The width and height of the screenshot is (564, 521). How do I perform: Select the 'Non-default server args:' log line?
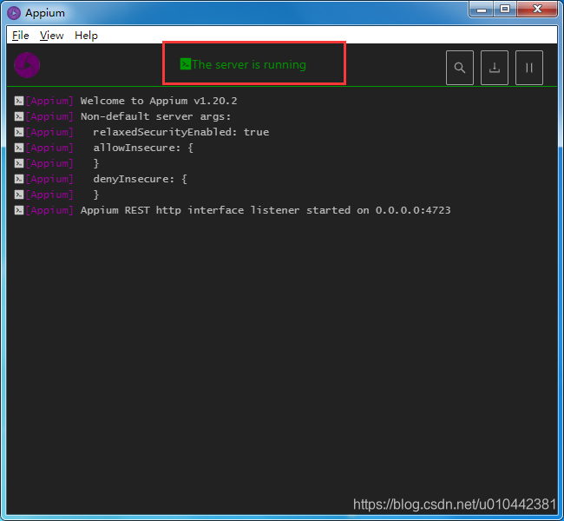pos(155,116)
